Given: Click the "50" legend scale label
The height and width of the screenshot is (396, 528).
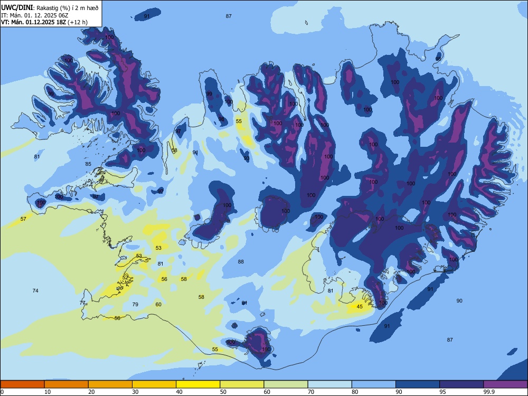Looking at the screenshot, I should [223, 392].
